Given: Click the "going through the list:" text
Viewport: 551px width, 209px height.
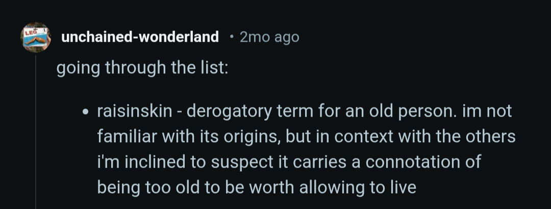Looking at the screenshot, I should [142, 68].
